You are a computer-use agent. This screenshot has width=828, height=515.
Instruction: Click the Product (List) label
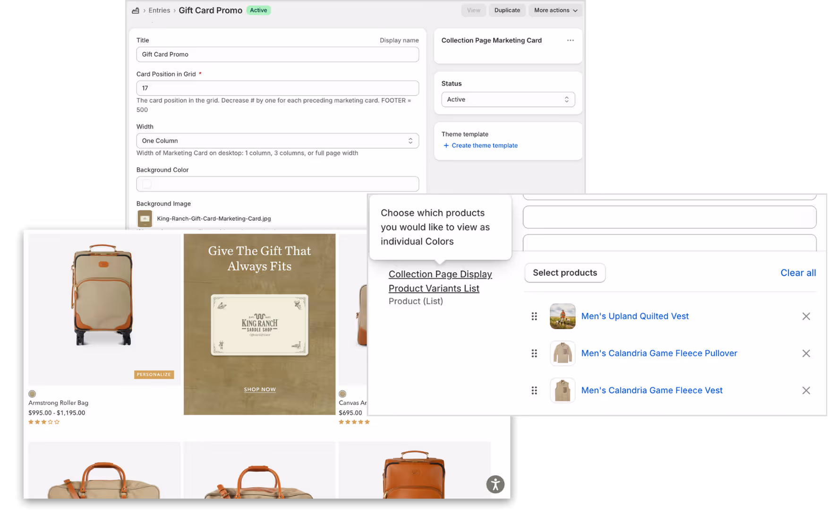(416, 301)
